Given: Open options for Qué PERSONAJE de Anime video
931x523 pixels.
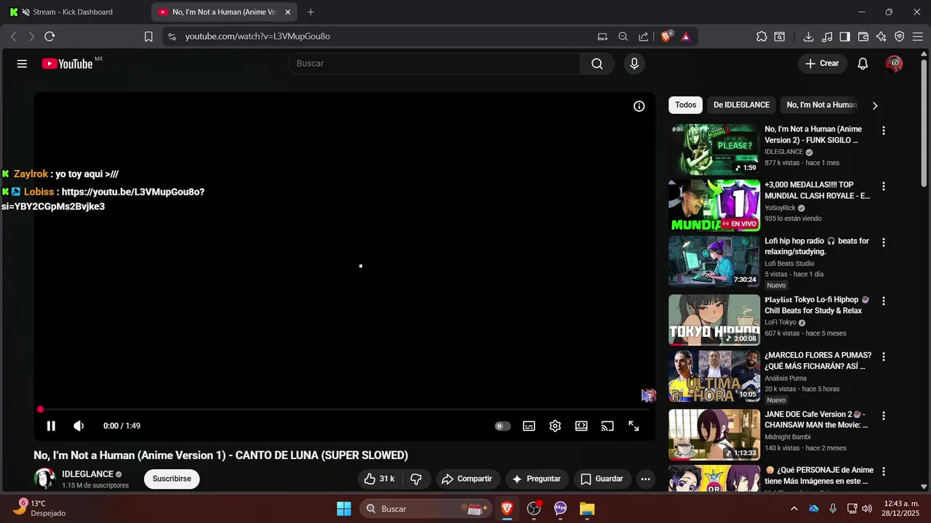Looking at the screenshot, I should pos(884,472).
